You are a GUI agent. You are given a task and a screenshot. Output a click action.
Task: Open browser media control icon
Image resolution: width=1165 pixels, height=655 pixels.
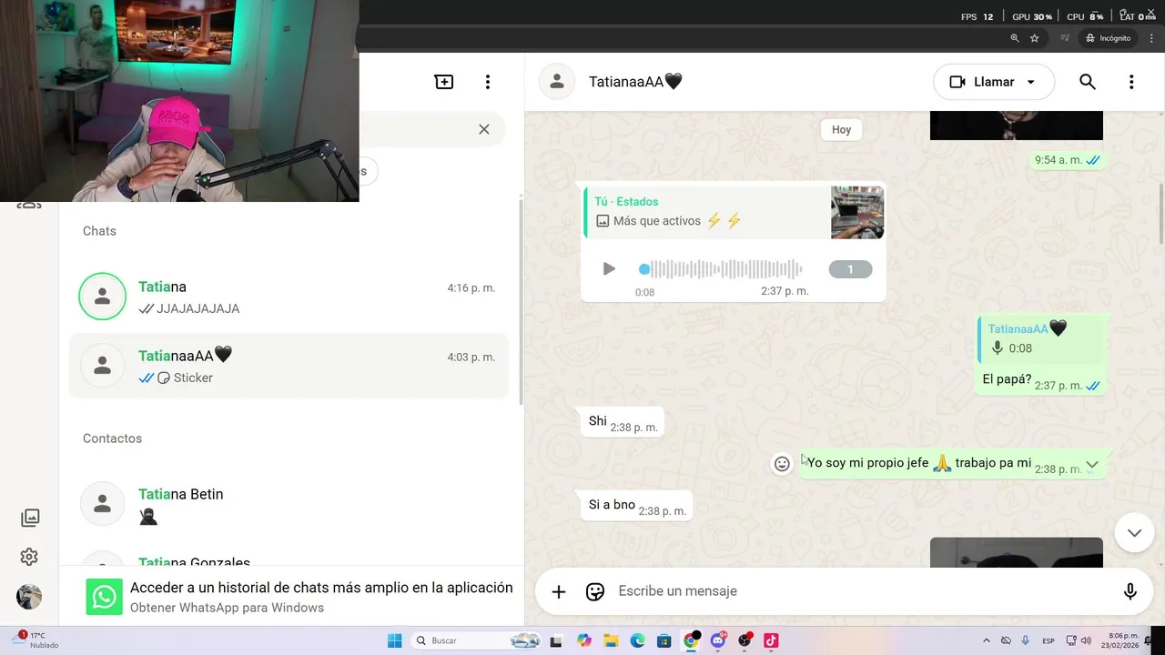point(1065,38)
